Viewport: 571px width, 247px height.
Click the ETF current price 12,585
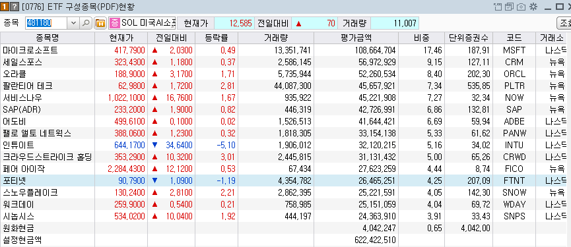[x=241, y=23]
